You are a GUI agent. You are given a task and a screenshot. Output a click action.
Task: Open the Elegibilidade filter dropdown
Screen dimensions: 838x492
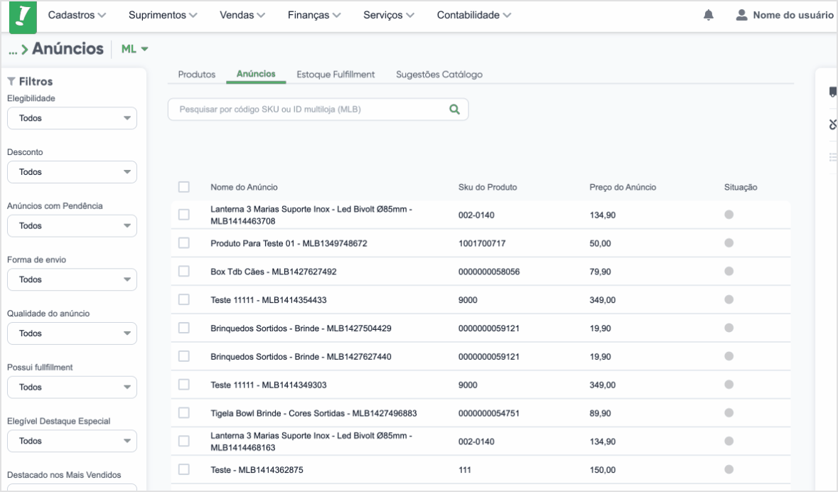[72, 118]
